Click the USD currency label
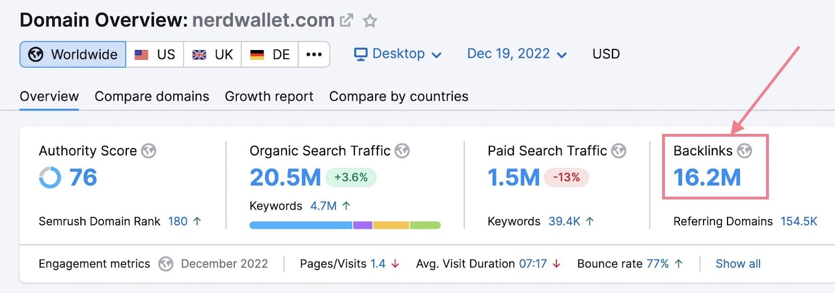The height and width of the screenshot is (293, 835). click(x=606, y=54)
